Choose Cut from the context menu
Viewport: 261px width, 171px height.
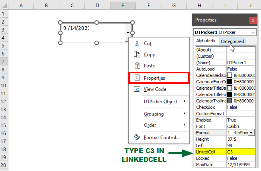[x=159, y=43]
